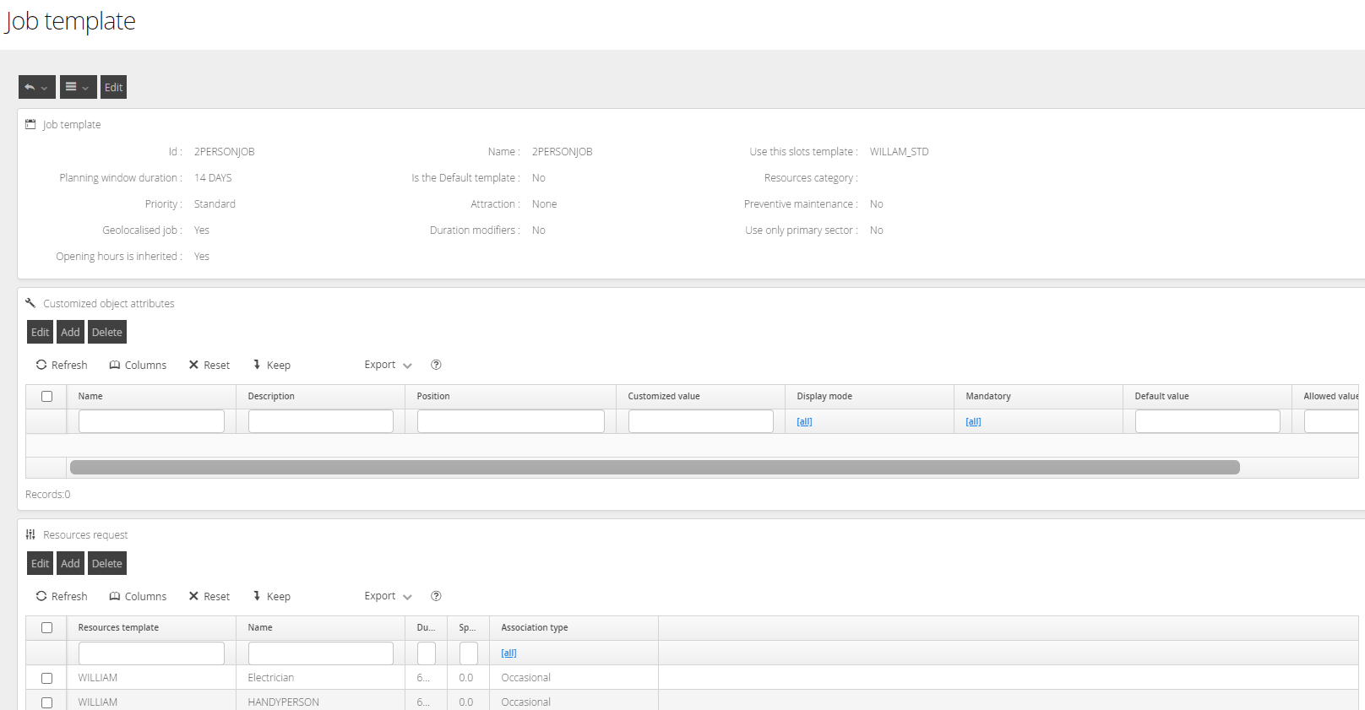Add a resources request
Image resolution: width=1365 pixels, height=710 pixels.
[70, 563]
